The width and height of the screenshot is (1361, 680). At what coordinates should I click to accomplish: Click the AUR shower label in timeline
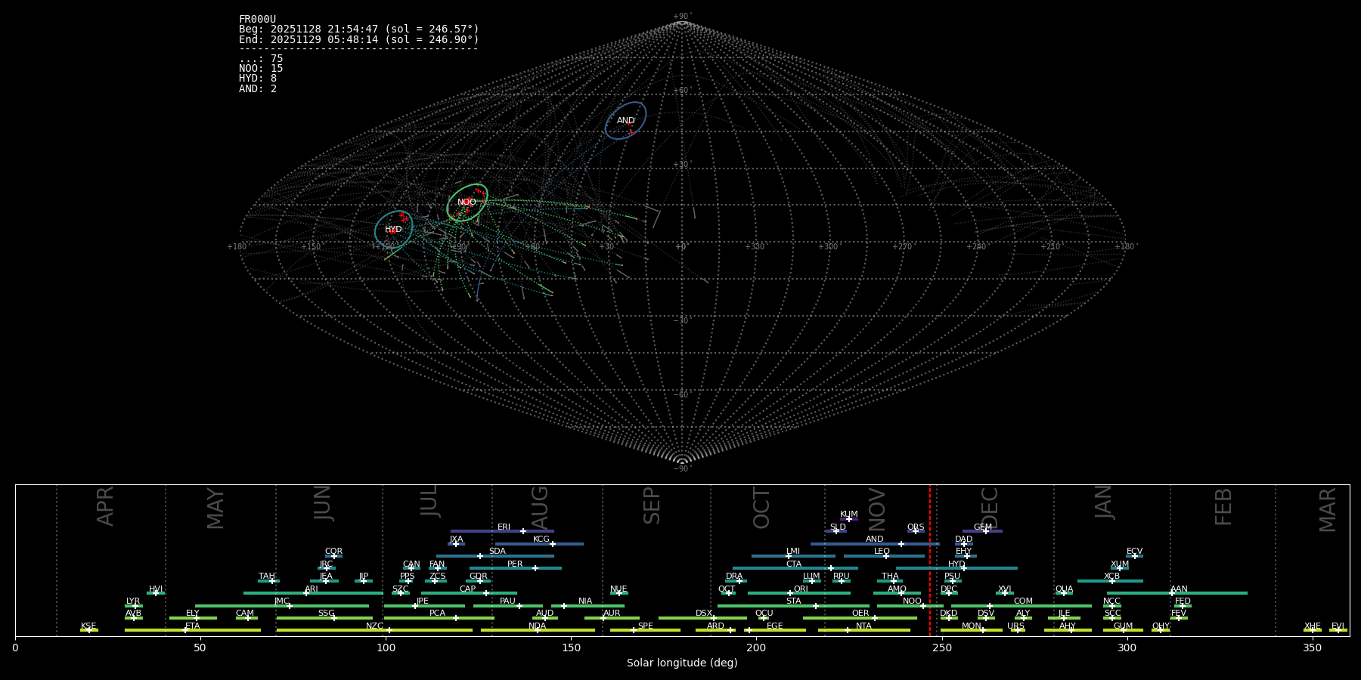pos(612,614)
